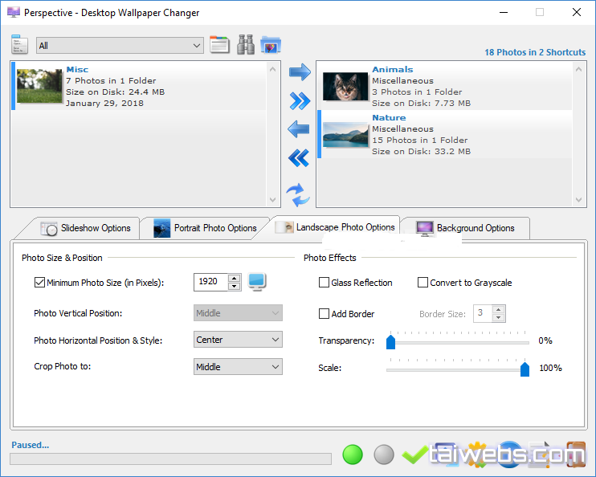Viewport: 596px width, 477px height.
Task: Open the Background Options tab
Action: point(466,228)
